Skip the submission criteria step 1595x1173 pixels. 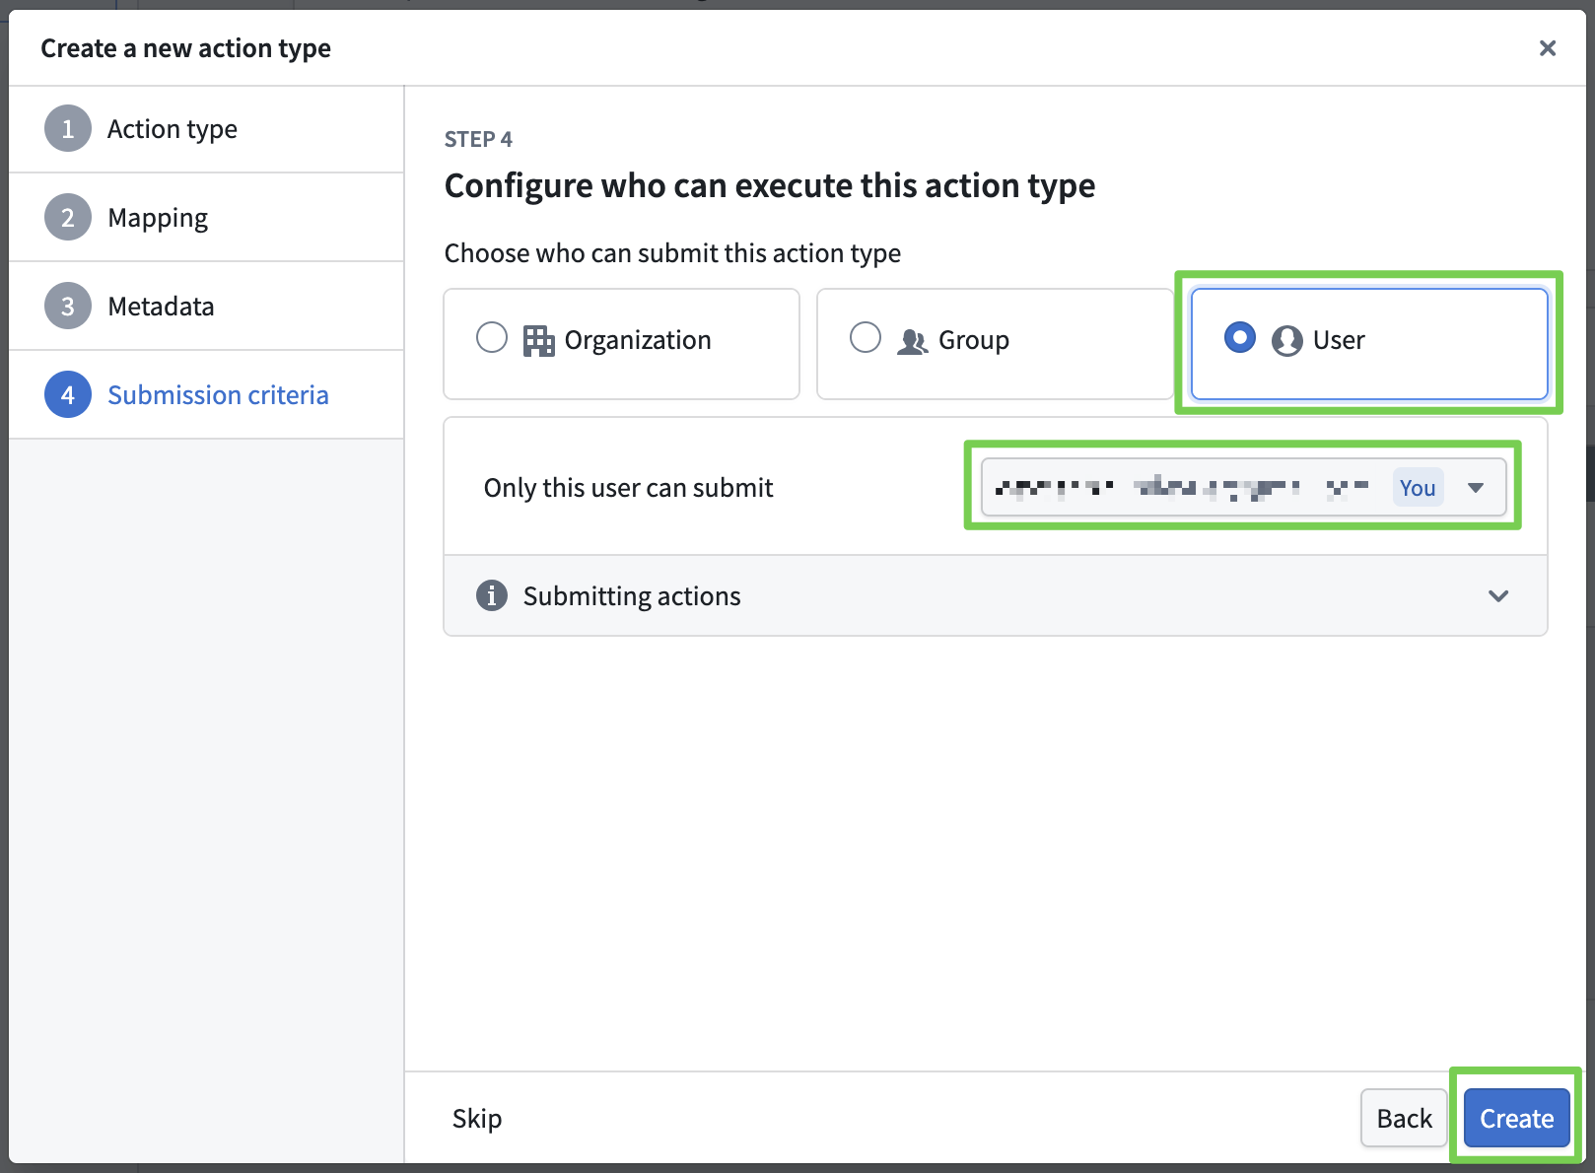point(477,1118)
